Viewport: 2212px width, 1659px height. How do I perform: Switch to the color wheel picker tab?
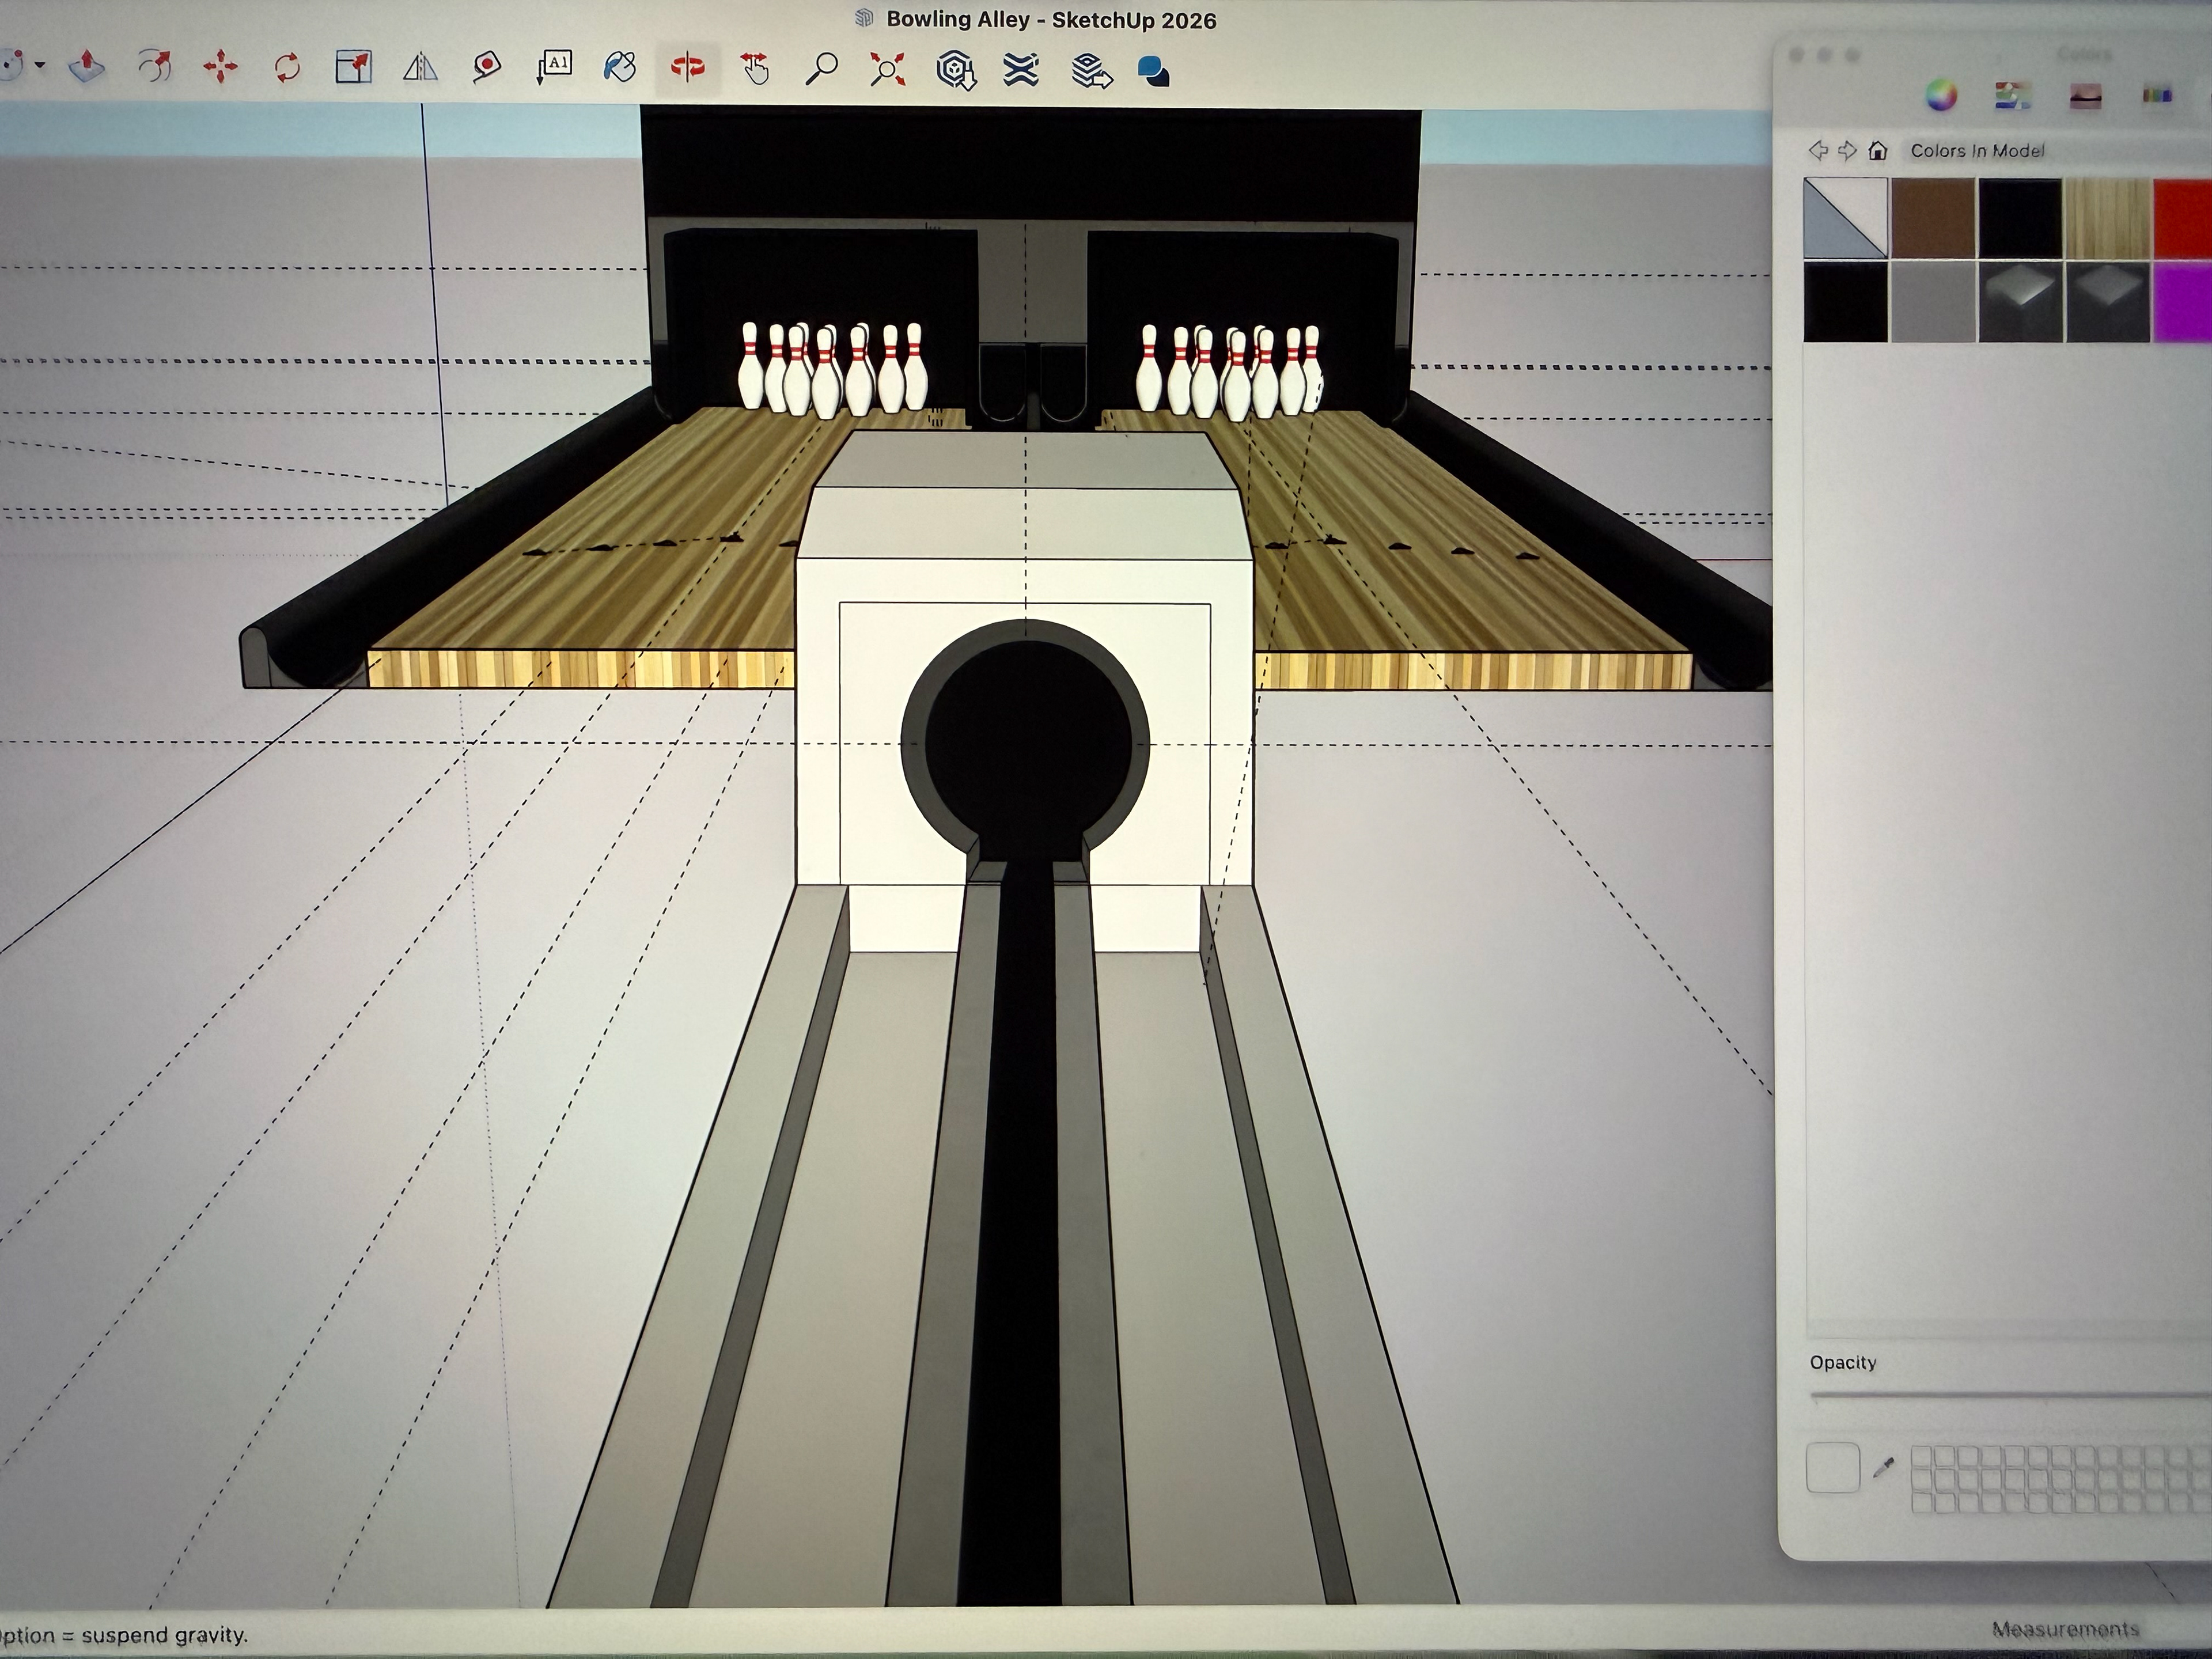[x=1941, y=96]
